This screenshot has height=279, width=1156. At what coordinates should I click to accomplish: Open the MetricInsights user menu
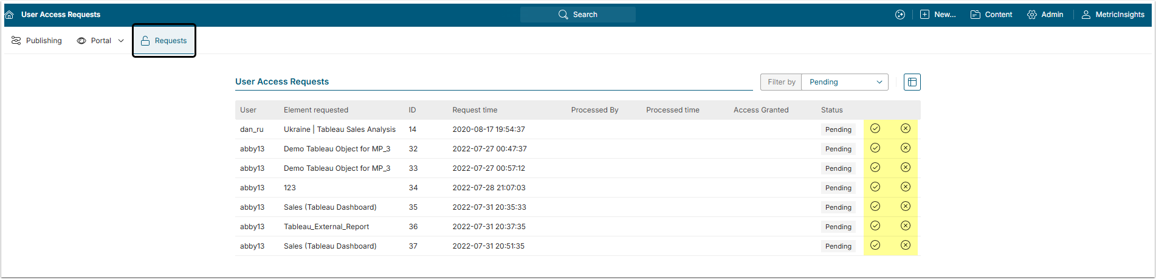[x=1113, y=15]
